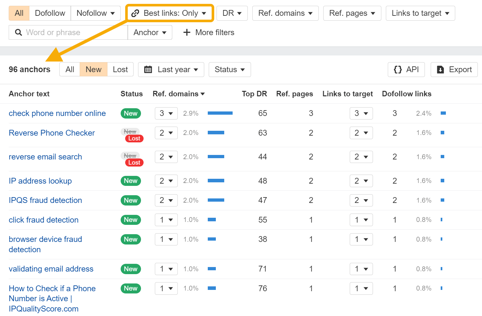Click the curly-braces API icon
This screenshot has height=316, width=482.
coord(398,69)
